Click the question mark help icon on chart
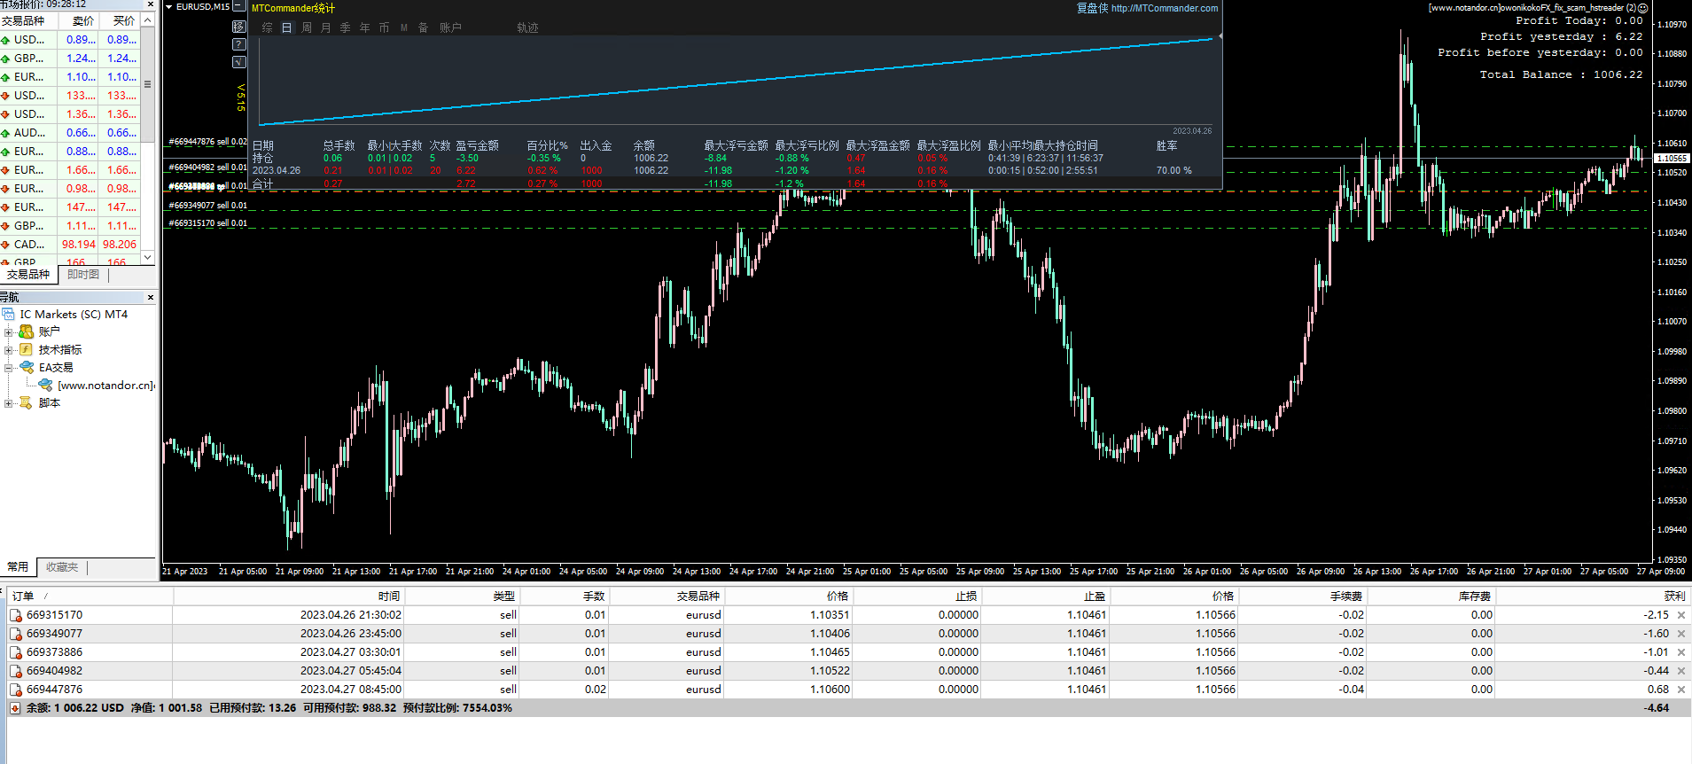 pyautogui.click(x=239, y=44)
